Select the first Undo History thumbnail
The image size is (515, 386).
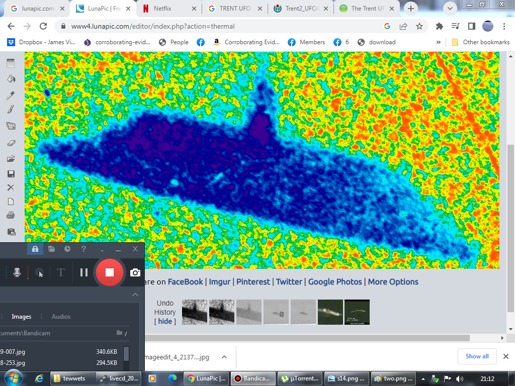pos(195,312)
